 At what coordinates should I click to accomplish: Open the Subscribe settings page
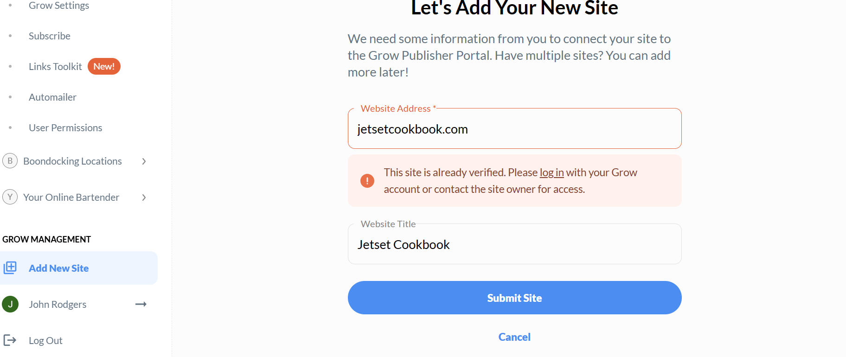(50, 36)
